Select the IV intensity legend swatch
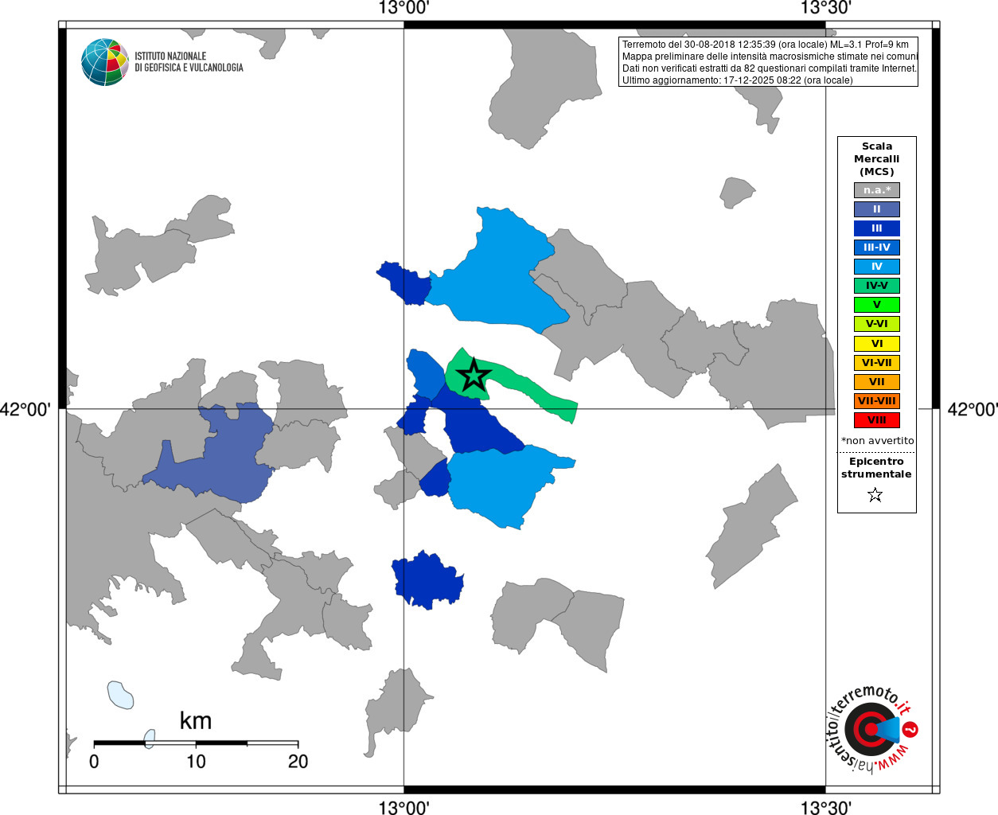The width and height of the screenshot is (998, 815). (877, 267)
